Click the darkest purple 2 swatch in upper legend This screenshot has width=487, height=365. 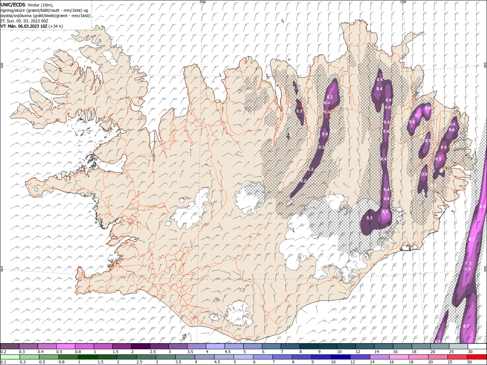coord(140,346)
